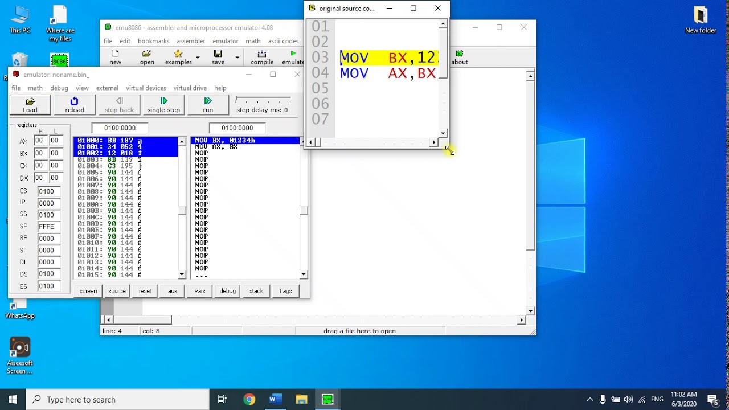Execute a single step

[x=163, y=105]
